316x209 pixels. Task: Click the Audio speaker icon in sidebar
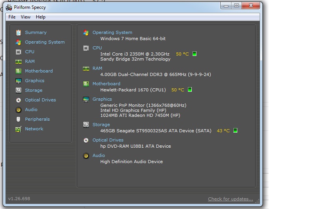tap(19, 110)
